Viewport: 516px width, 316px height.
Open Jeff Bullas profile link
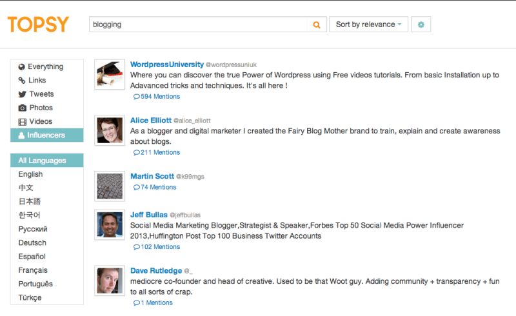click(149, 215)
